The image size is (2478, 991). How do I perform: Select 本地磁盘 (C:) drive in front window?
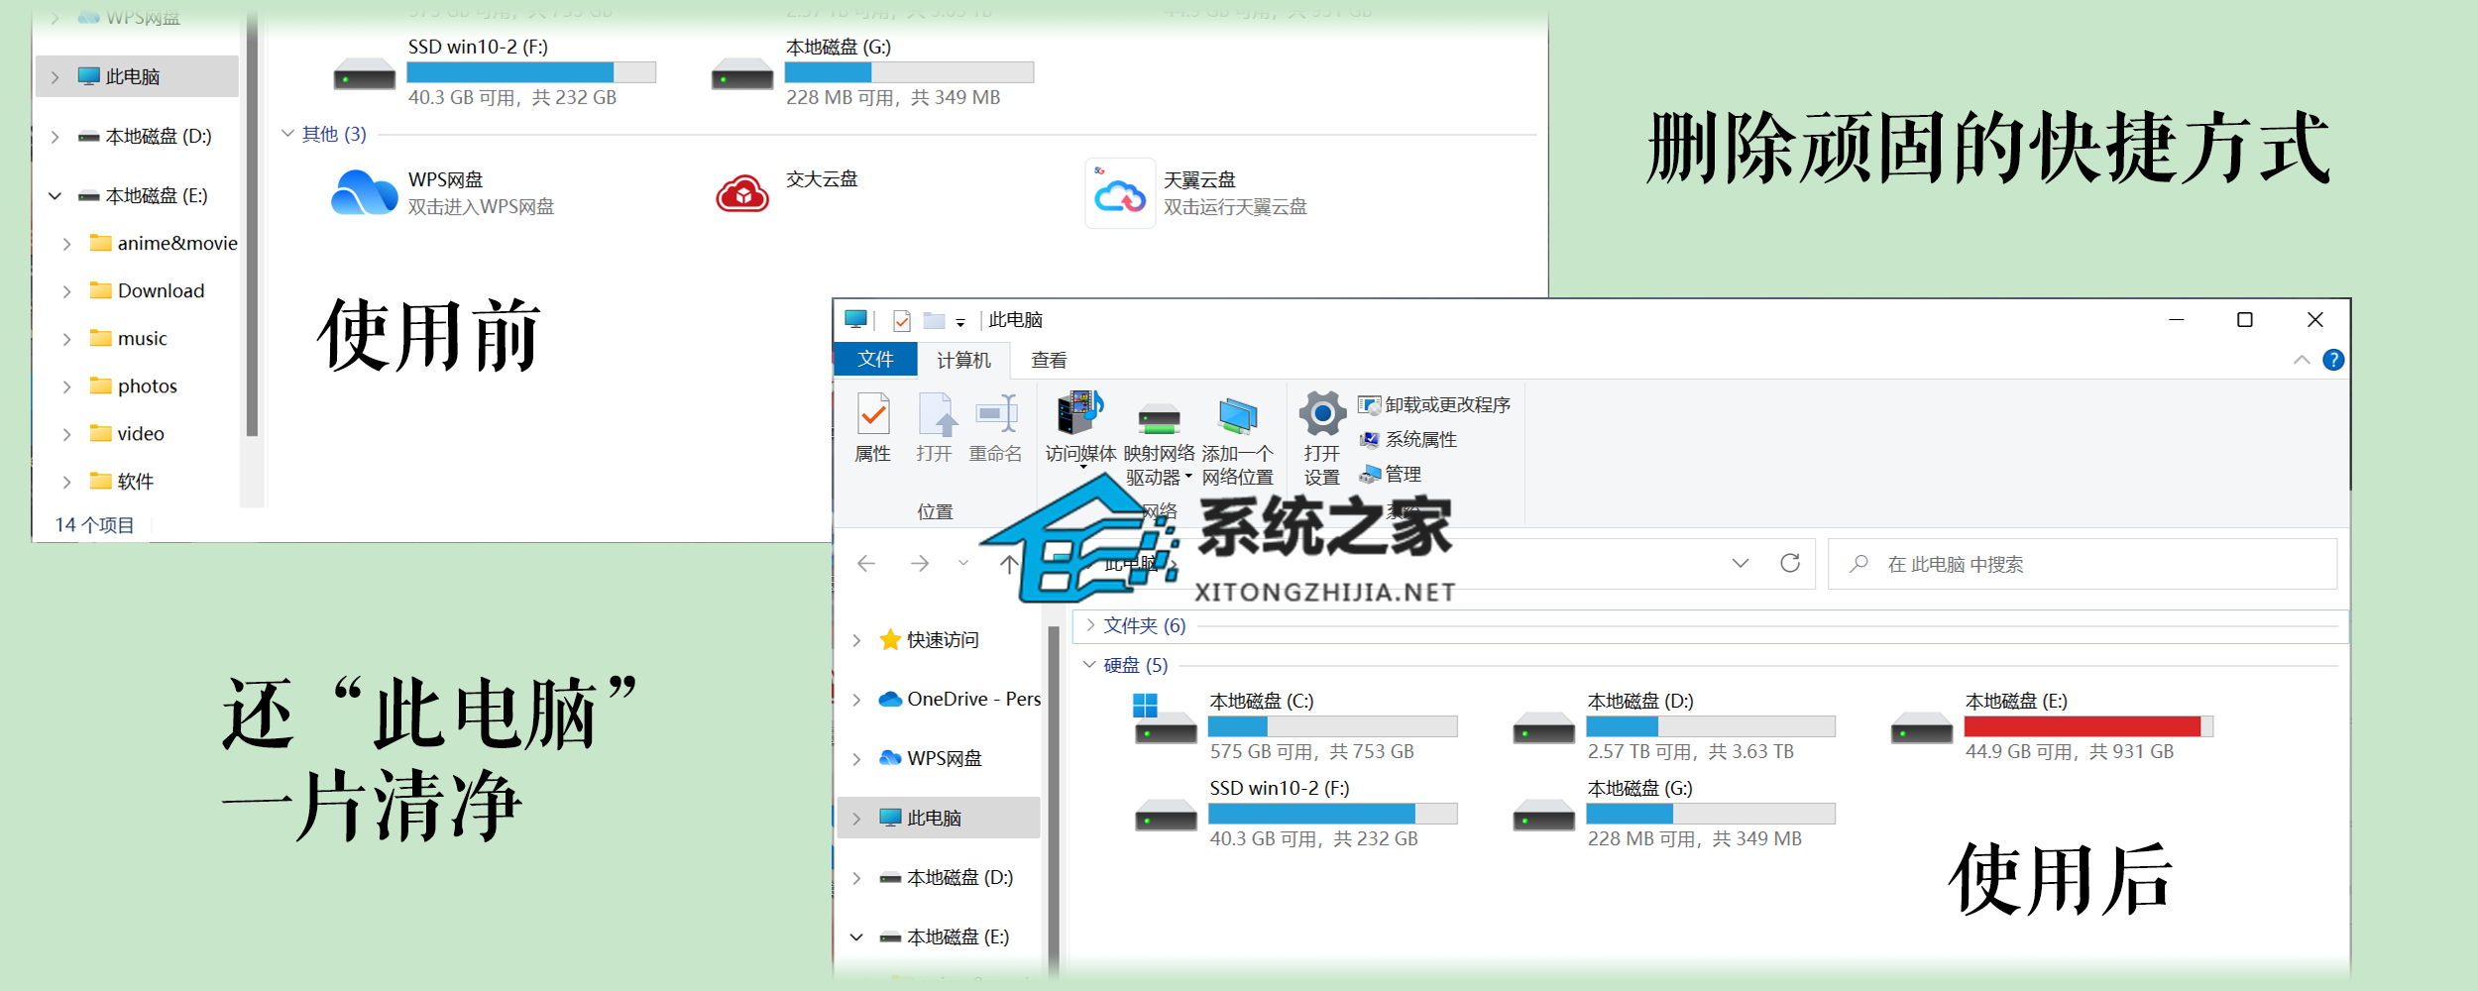1295,727
